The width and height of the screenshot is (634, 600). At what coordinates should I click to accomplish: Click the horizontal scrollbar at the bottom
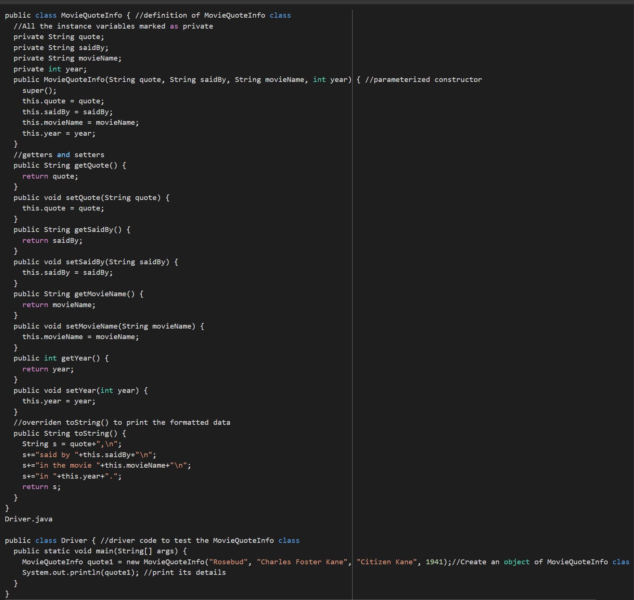pyautogui.click(x=298, y=598)
